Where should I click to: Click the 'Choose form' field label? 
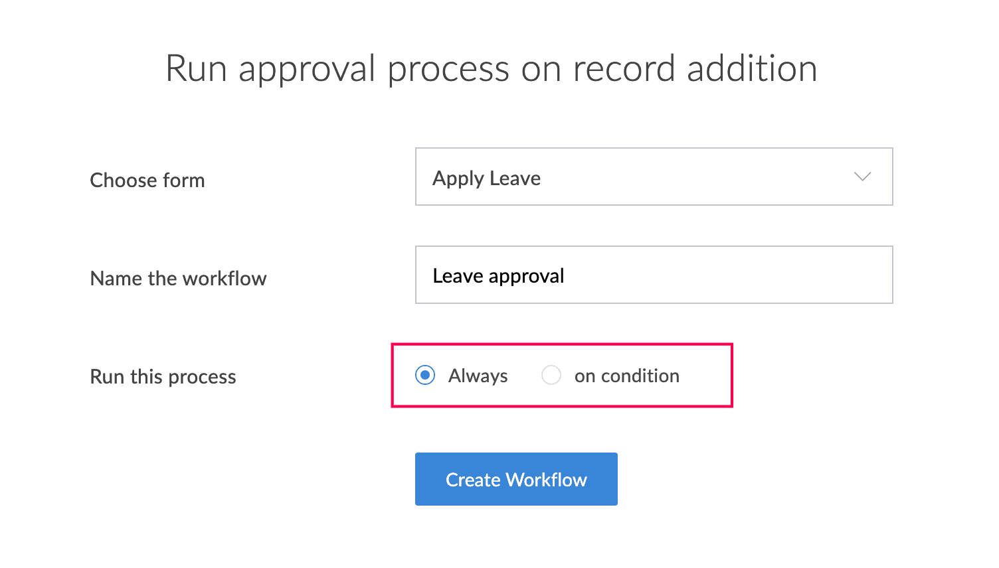147,180
